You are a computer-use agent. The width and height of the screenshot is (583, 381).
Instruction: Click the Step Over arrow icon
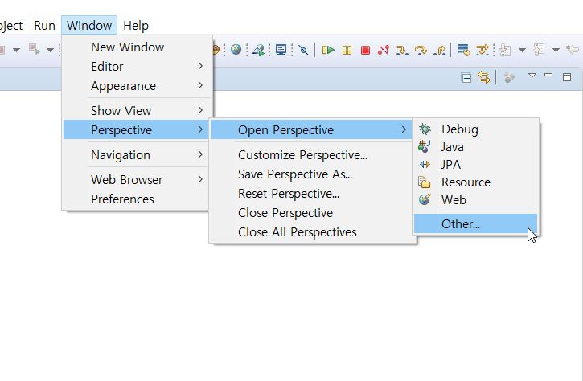[x=421, y=50]
